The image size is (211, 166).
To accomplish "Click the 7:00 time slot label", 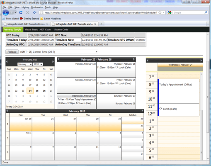I will [x=151, y=77].
